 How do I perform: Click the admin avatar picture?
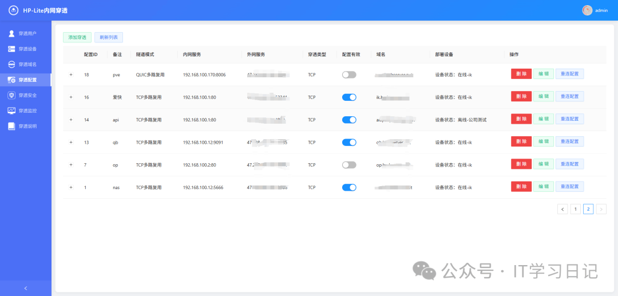[587, 10]
